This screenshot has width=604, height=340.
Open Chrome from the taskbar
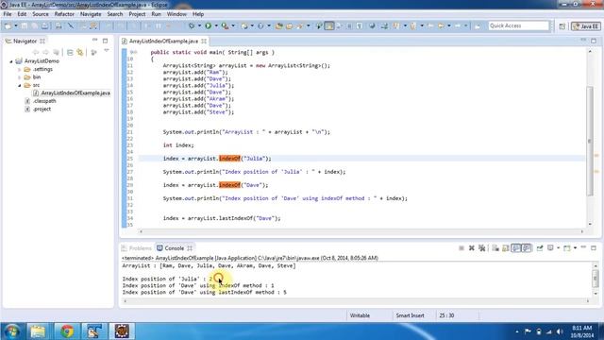(x=67, y=331)
